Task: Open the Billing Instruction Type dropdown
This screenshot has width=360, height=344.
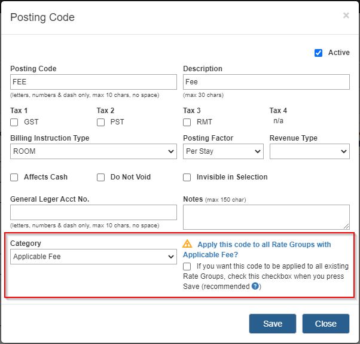Action: coord(93,151)
